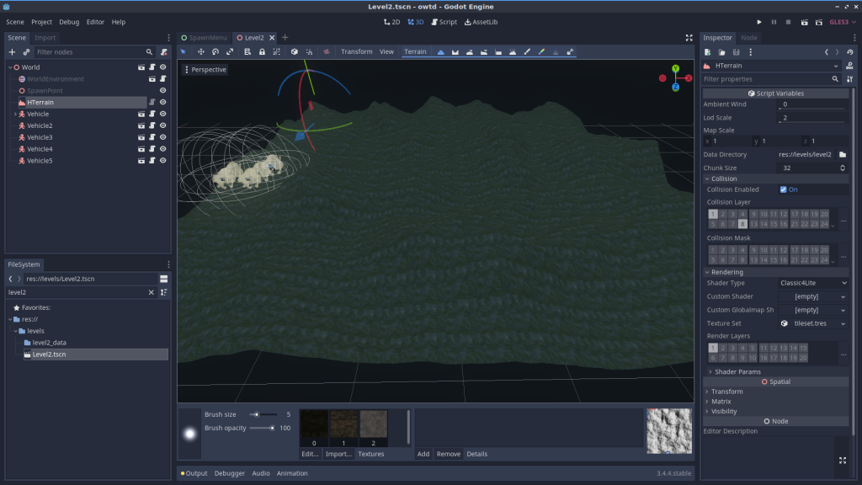Viewport: 862px width, 485px height.
Task: Select terrain Flatten brush
Action: point(498,51)
